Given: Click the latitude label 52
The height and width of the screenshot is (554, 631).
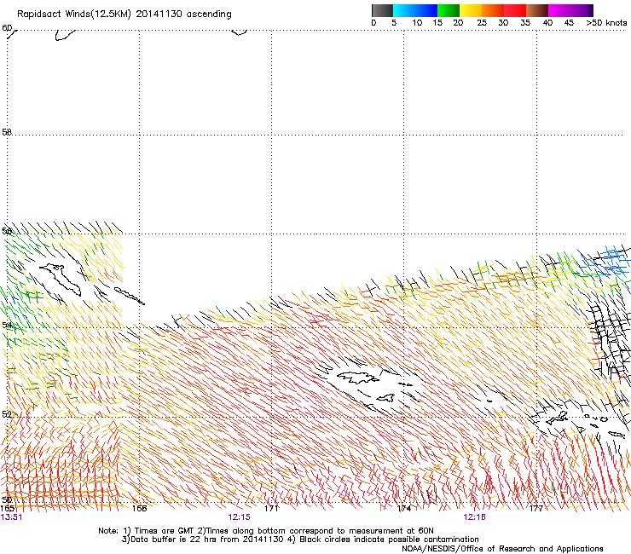Looking at the screenshot, I should tap(7, 414).
